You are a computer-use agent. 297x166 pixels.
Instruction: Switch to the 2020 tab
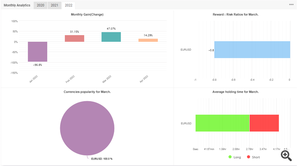pos(40,5)
